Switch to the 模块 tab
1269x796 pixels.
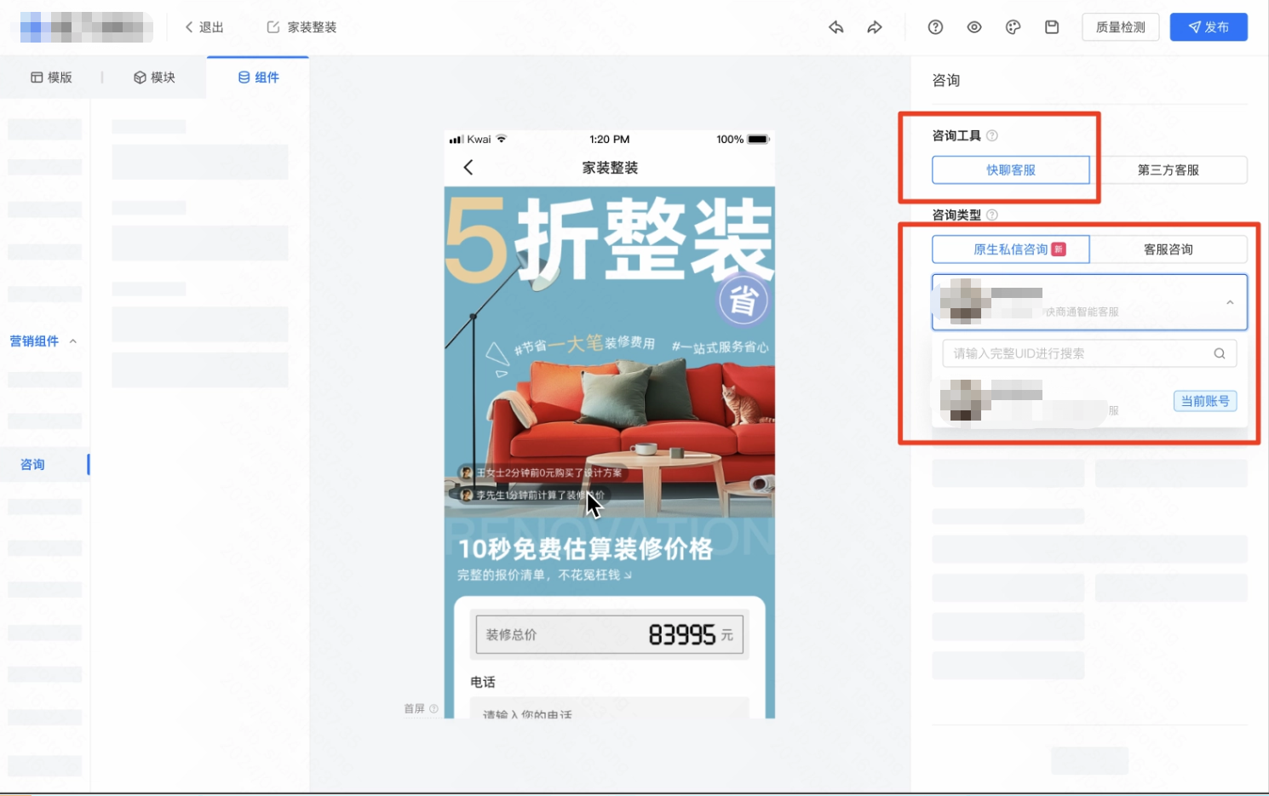[x=154, y=77]
